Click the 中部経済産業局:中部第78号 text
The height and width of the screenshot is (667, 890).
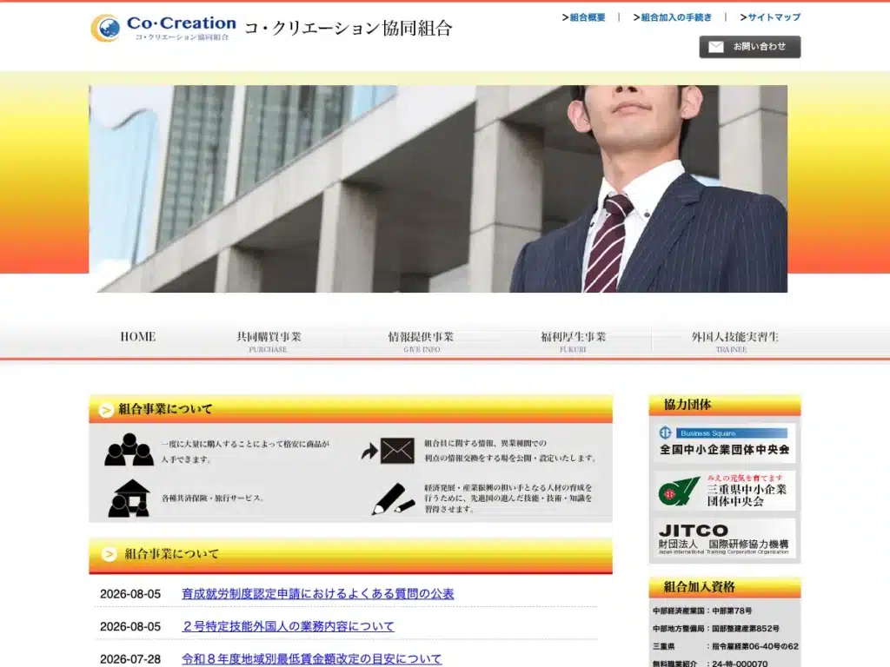point(702,611)
